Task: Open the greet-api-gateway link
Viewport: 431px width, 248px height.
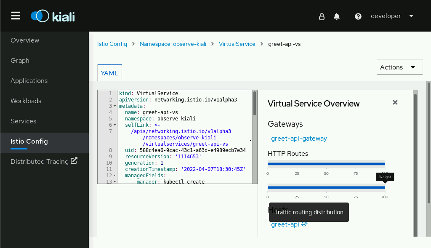Action: click(299, 138)
